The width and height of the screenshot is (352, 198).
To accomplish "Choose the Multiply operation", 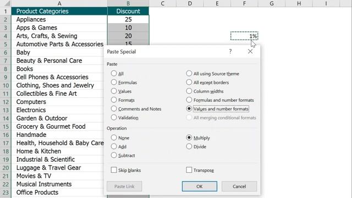I will pos(198,137).
